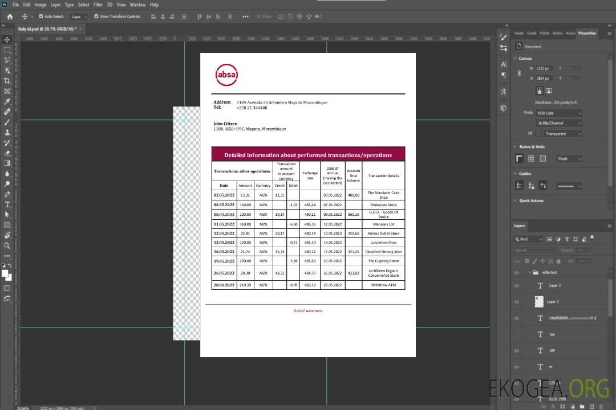Select the Lasso tool
The height and width of the screenshot is (410, 616).
pos(7,60)
